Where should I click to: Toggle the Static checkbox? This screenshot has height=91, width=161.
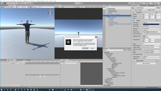click(x=156, y=8)
